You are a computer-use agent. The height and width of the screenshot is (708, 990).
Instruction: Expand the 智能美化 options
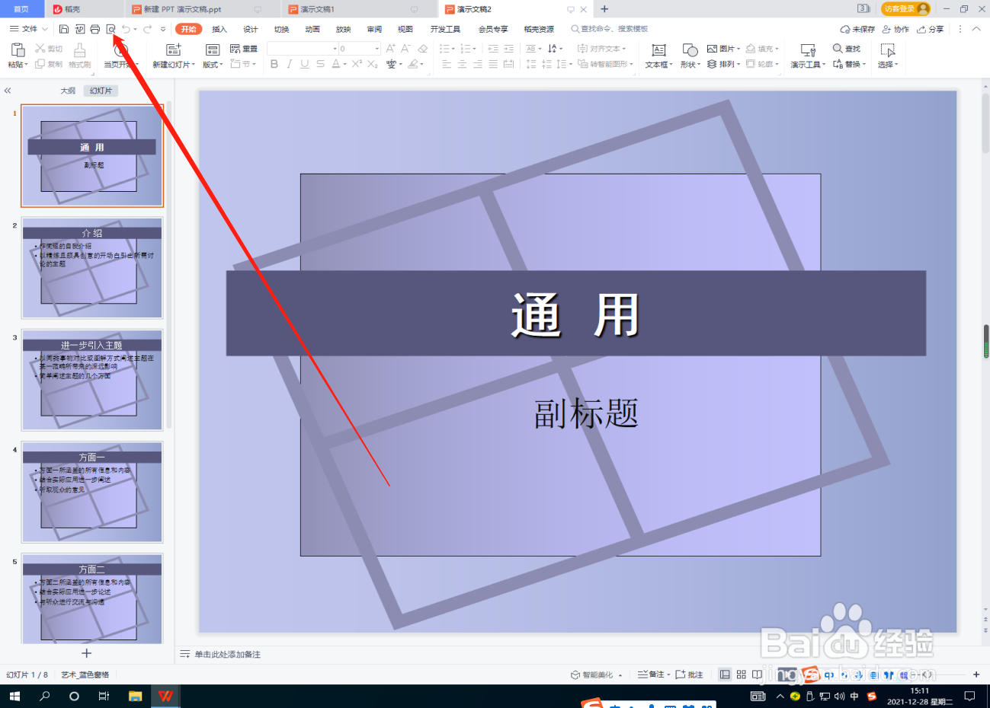click(620, 675)
